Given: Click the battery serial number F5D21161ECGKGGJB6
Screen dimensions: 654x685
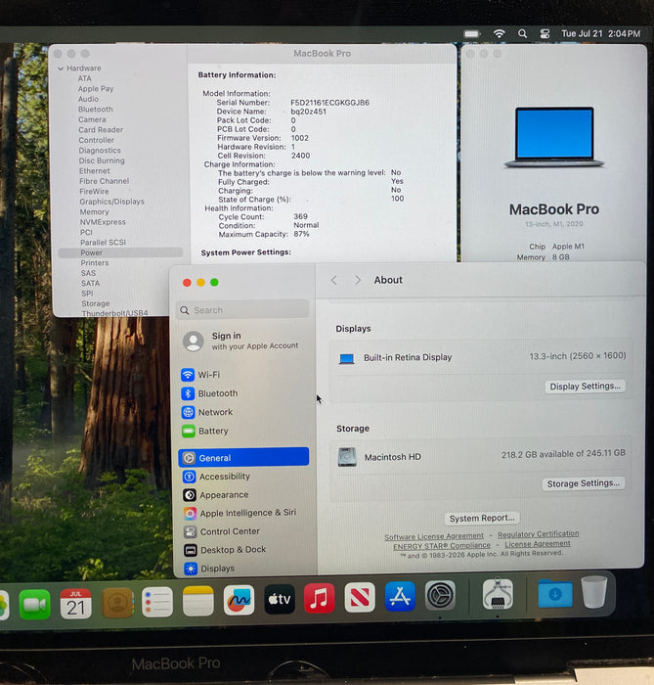Looking at the screenshot, I should point(329,103).
